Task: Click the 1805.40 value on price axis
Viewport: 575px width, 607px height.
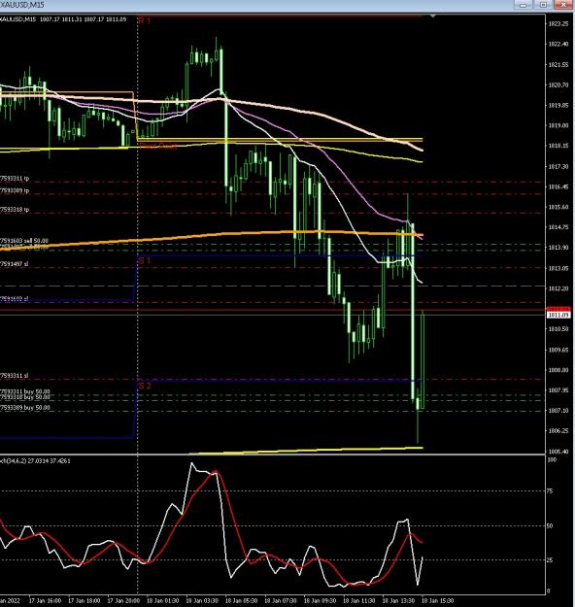Action: click(x=558, y=452)
